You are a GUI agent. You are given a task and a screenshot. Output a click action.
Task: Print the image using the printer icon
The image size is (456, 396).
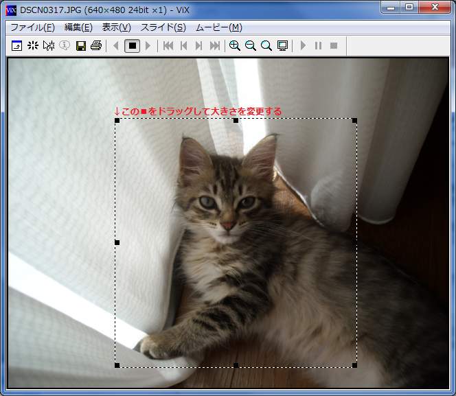pos(96,45)
